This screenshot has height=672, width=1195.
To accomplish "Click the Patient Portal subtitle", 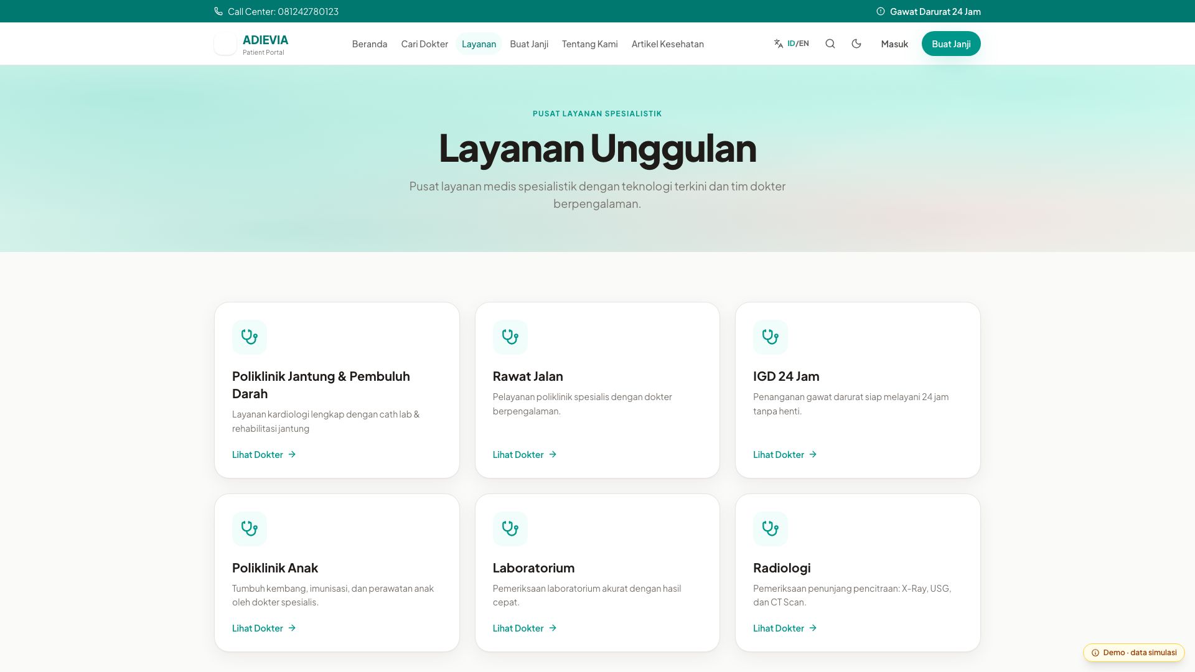I will coord(263,52).
